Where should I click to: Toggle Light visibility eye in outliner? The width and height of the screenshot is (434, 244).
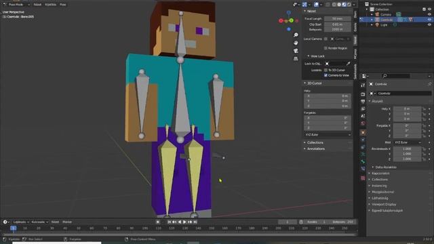(x=429, y=25)
